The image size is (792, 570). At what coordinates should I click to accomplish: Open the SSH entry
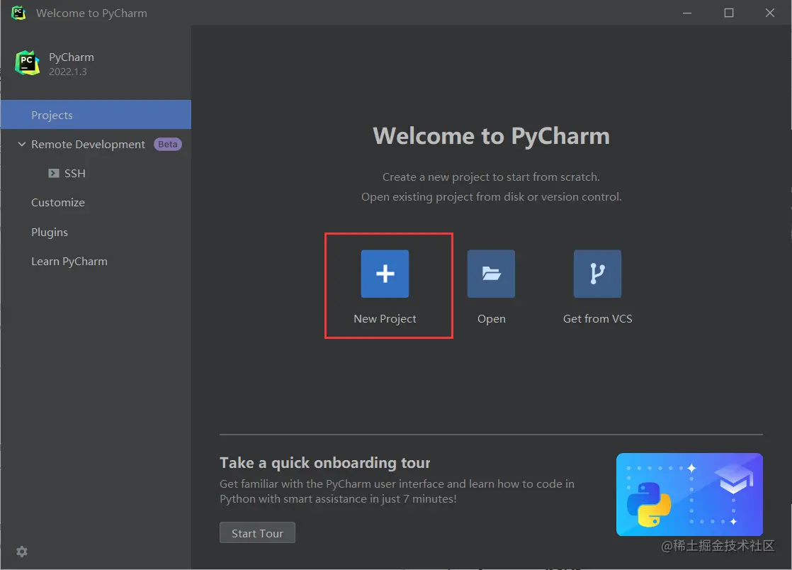[x=75, y=173]
